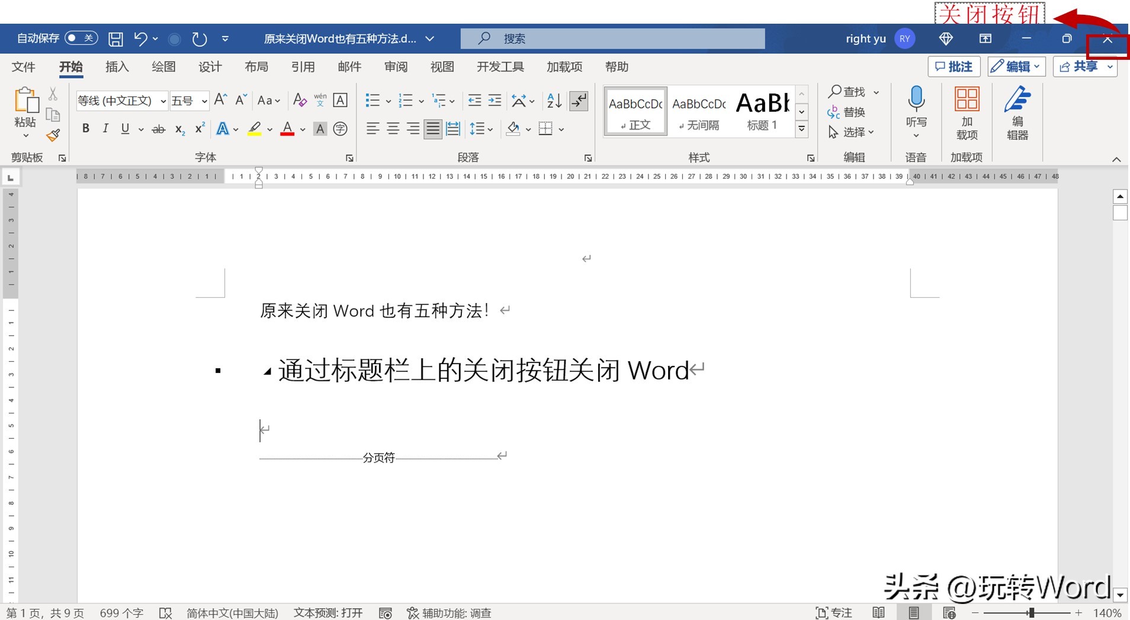This screenshot has width=1130, height=620.
Task: Toggle show paragraph marks button
Action: tap(579, 100)
